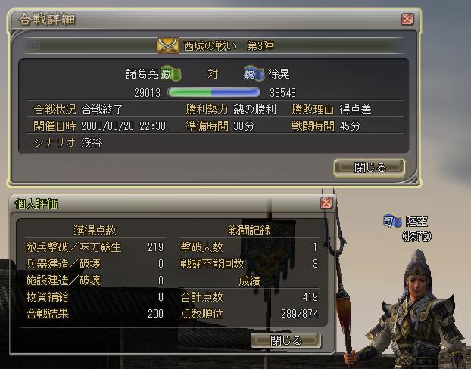
Task: Click commander name 諸葛亮
Action: click(x=142, y=74)
